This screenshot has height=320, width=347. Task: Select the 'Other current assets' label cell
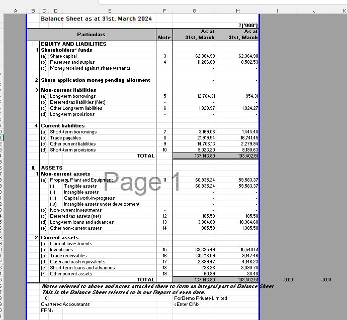(x=71, y=274)
